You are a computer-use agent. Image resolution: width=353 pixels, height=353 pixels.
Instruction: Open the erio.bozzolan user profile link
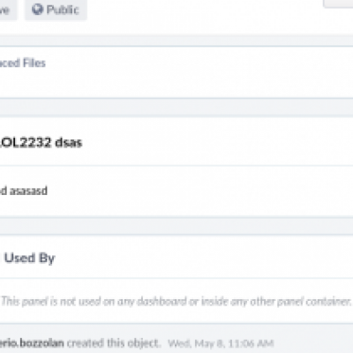coord(32,343)
